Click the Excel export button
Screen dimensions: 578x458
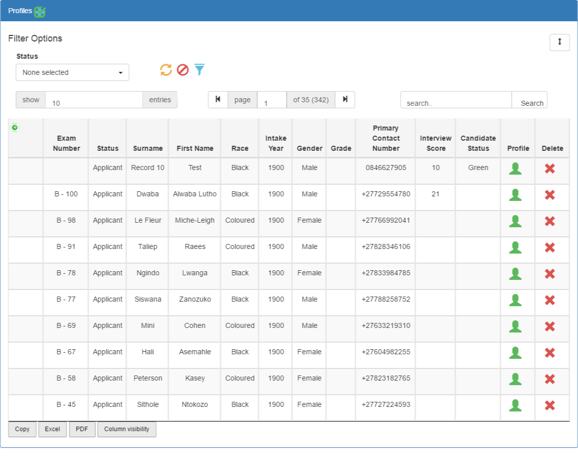coord(52,429)
